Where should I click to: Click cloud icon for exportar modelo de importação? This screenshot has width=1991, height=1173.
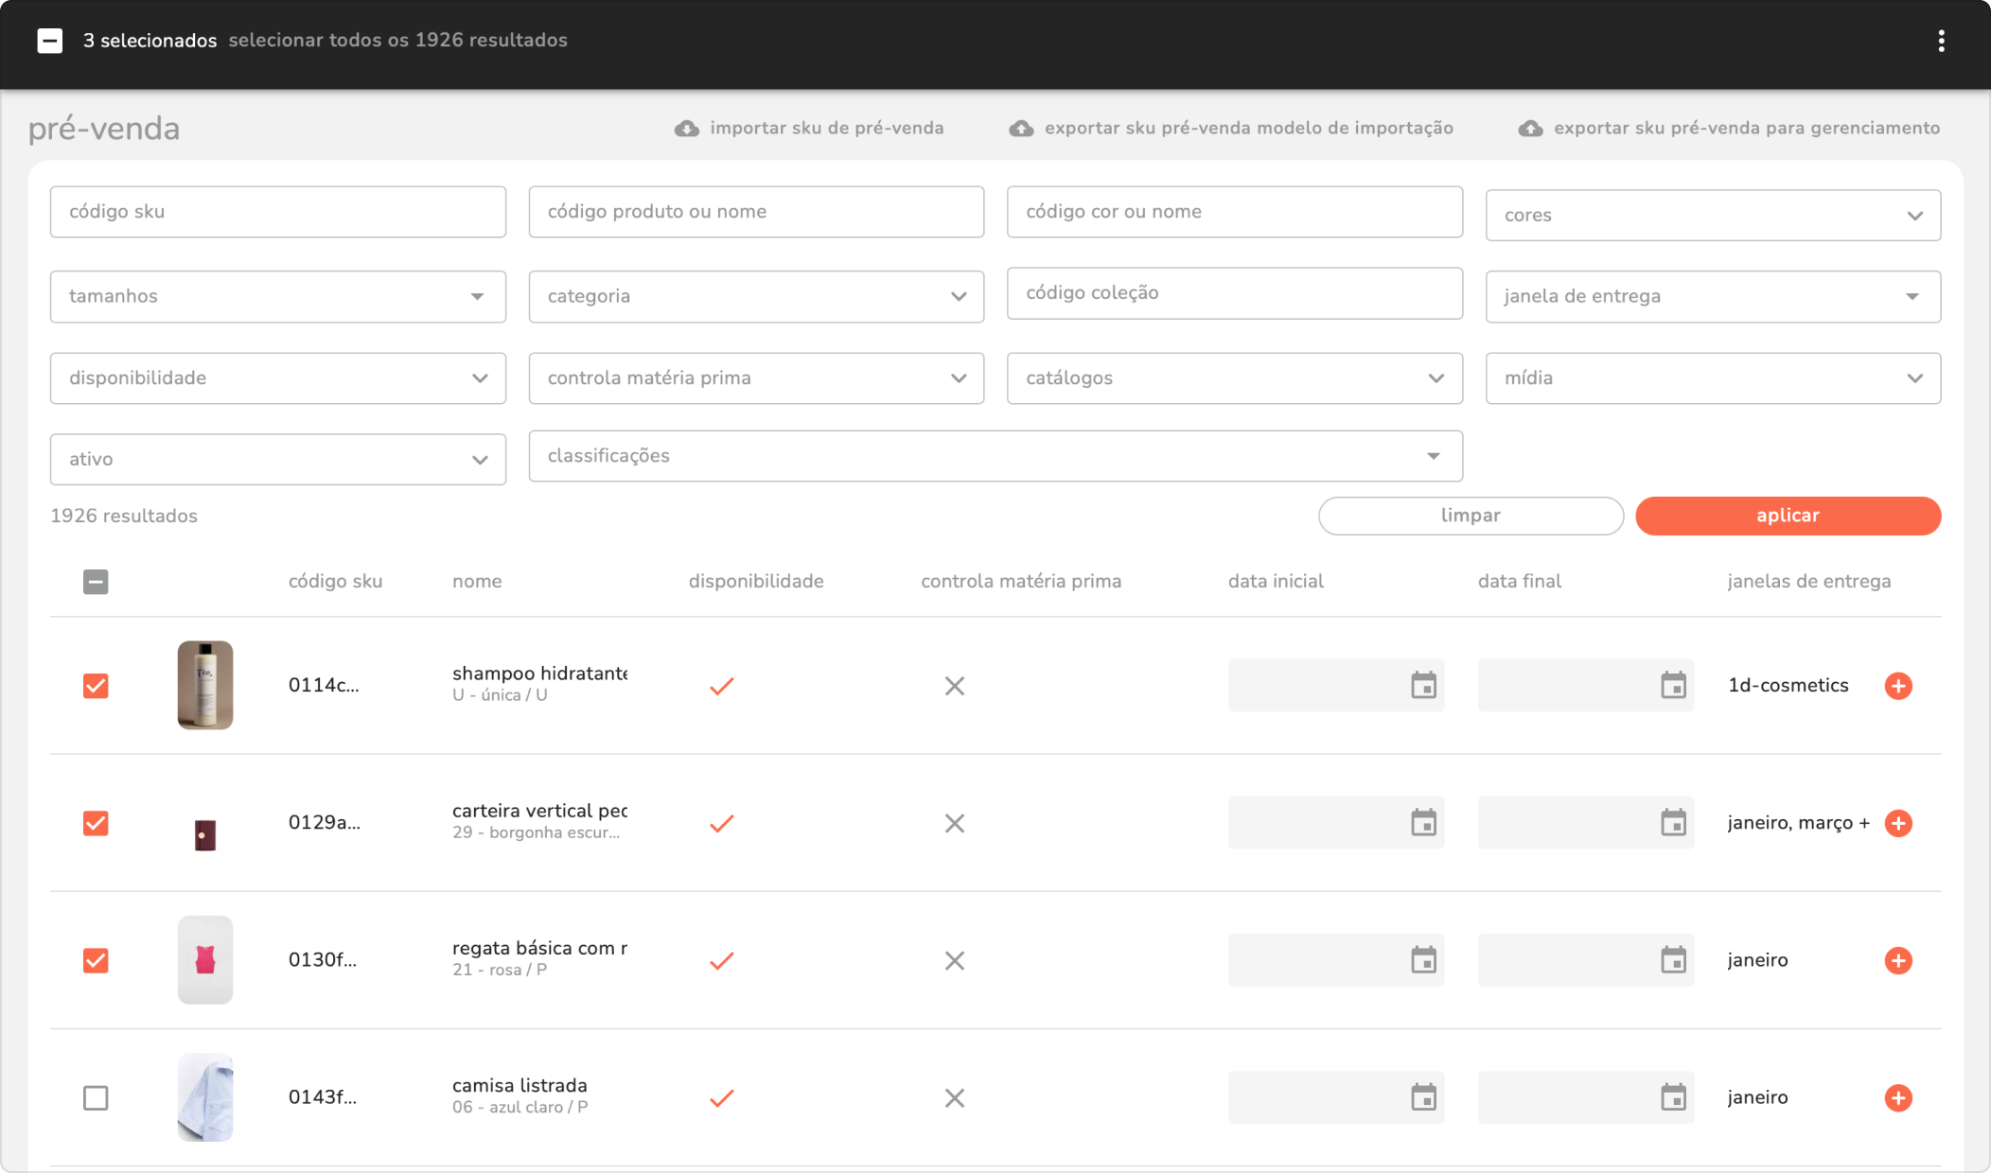click(x=1021, y=129)
